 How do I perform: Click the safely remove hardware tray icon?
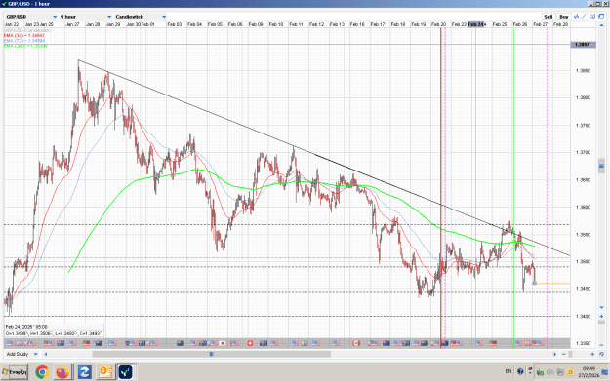tap(540, 372)
